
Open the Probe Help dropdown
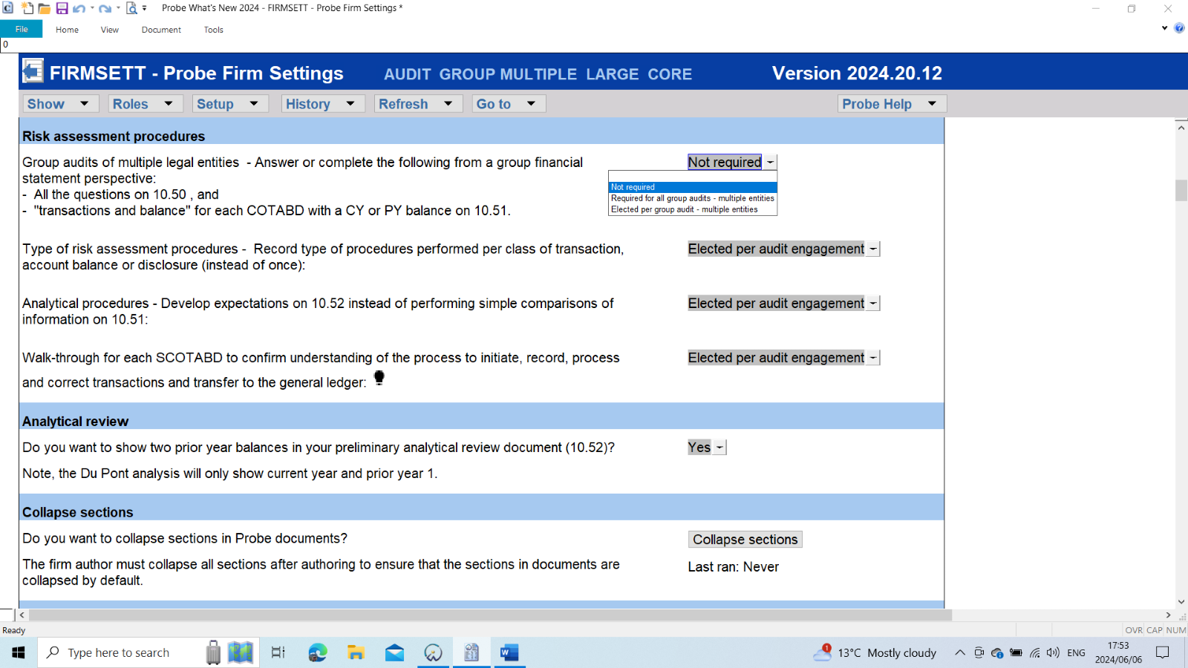(x=892, y=104)
